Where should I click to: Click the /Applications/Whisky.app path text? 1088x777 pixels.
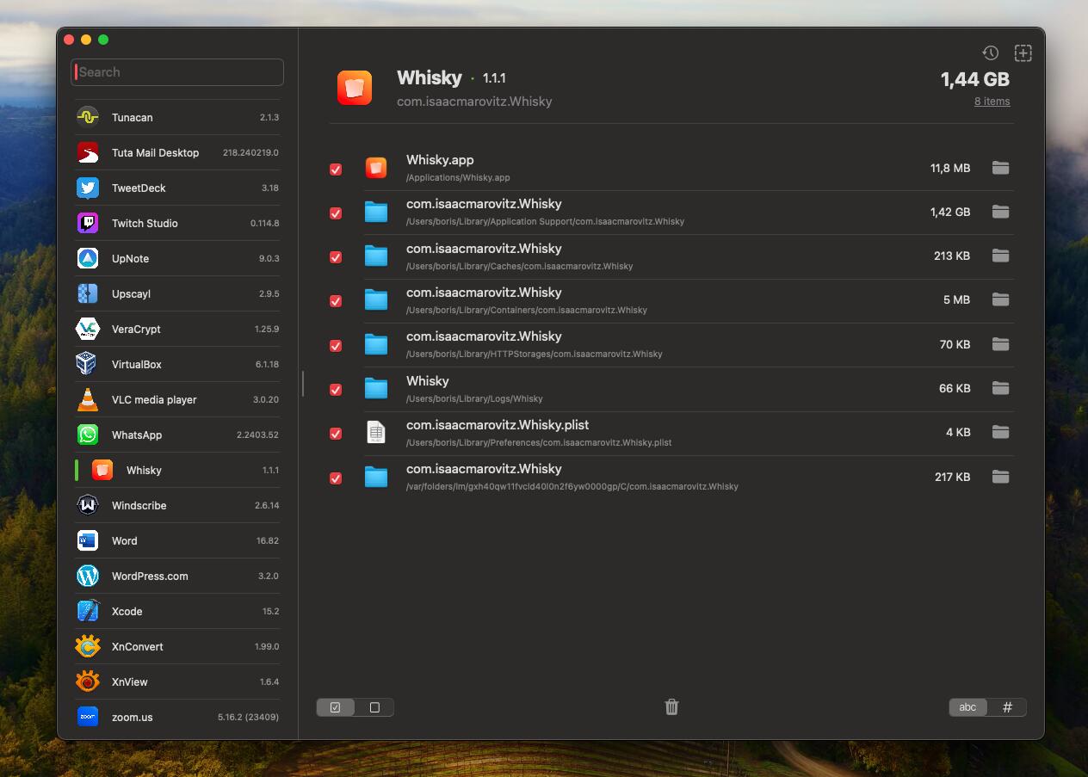pos(458,178)
